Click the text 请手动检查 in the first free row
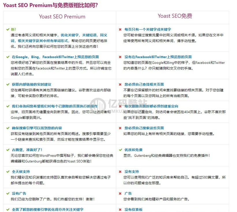 [x=186, y=41]
